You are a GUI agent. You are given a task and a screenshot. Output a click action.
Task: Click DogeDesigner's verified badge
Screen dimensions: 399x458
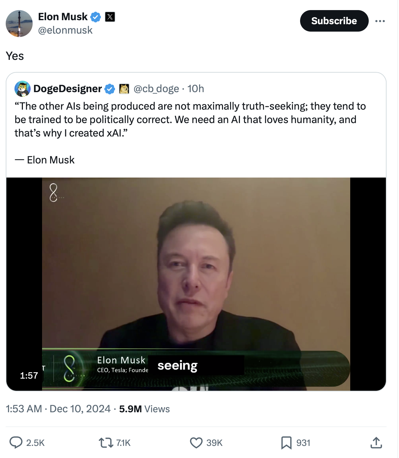pos(110,89)
